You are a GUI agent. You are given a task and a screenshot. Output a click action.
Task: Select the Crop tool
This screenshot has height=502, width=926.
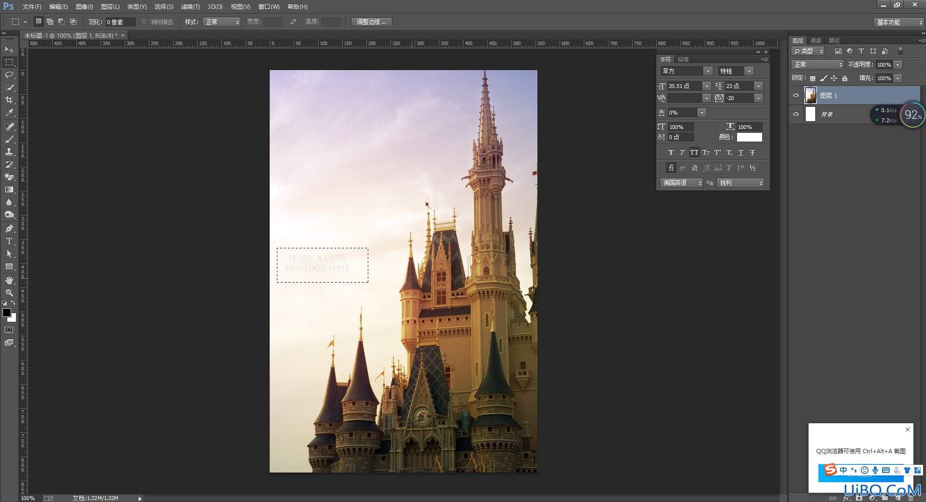[9, 100]
